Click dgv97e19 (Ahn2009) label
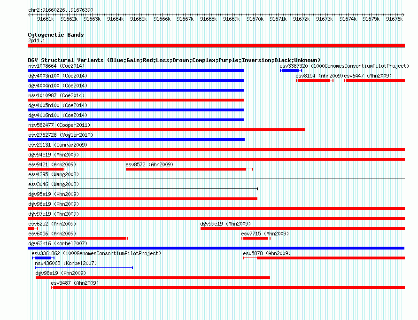418x320 pixels. (x=54, y=214)
